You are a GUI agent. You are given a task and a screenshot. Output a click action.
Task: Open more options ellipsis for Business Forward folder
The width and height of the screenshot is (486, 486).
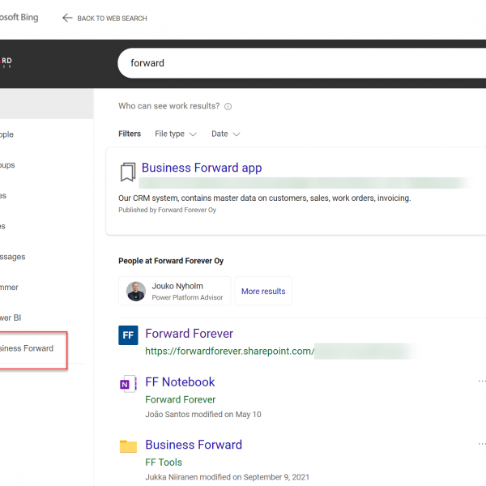click(x=482, y=444)
